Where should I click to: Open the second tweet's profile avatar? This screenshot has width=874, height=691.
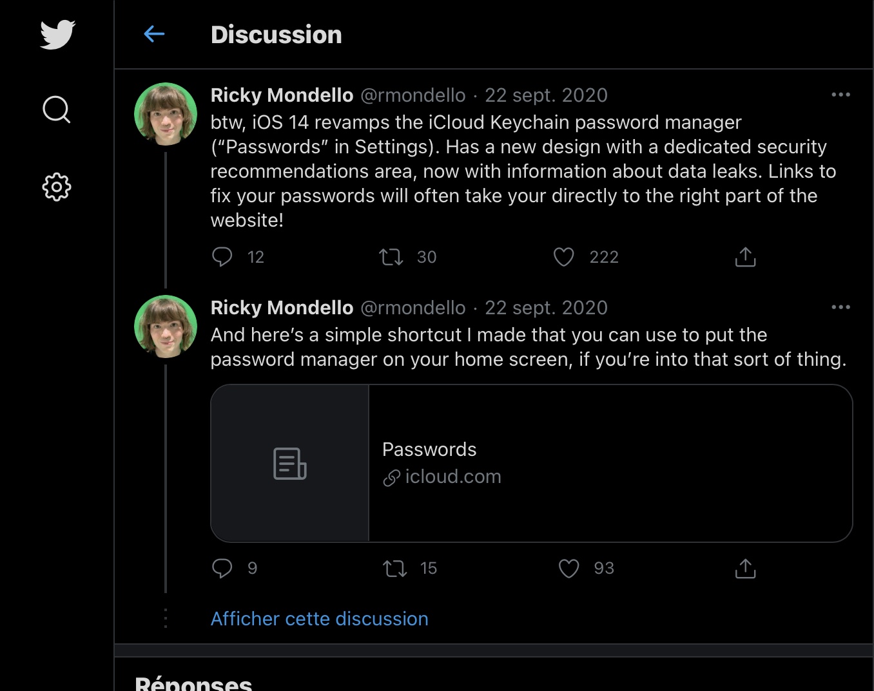coord(166,327)
